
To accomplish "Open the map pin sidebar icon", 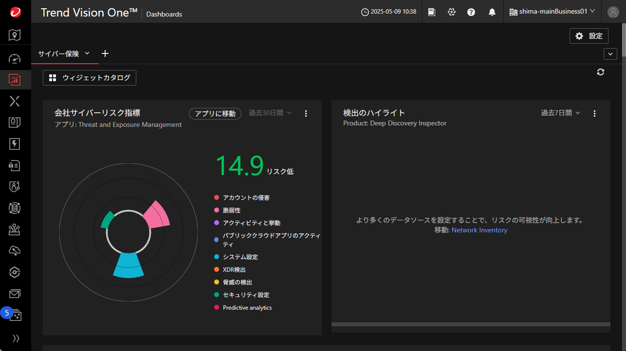I will pyautogui.click(x=15, y=35).
